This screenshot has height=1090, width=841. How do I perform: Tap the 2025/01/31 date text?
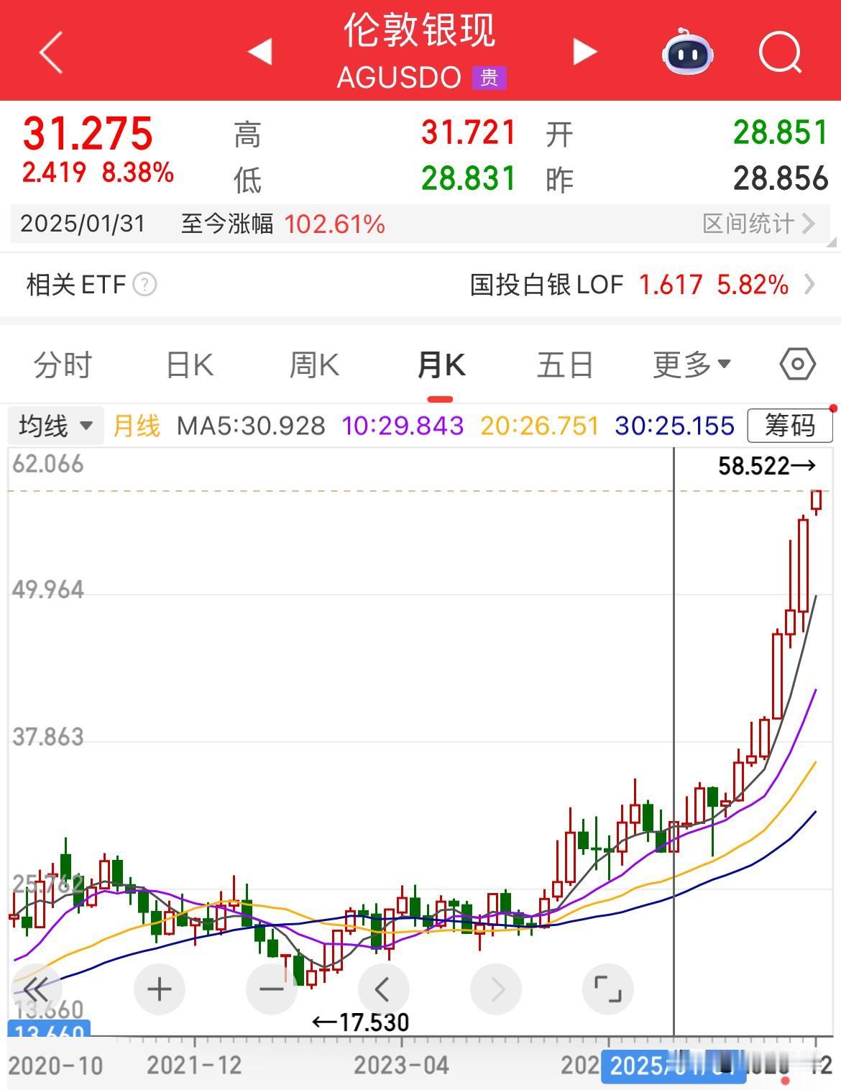point(83,224)
